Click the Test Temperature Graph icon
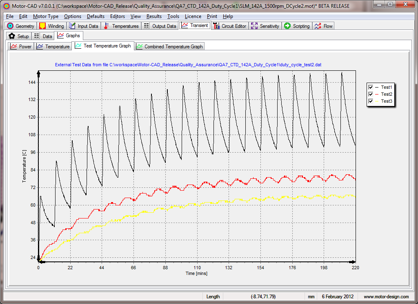The image size is (418, 304). click(x=78, y=46)
